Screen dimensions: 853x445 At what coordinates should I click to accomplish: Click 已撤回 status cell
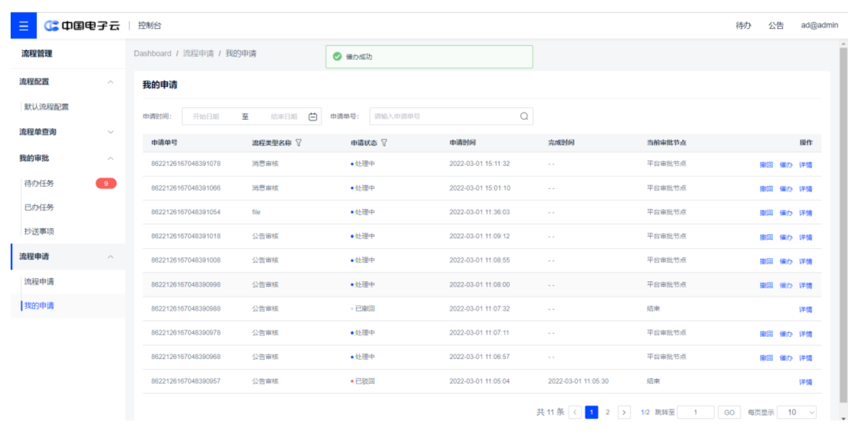pos(363,309)
